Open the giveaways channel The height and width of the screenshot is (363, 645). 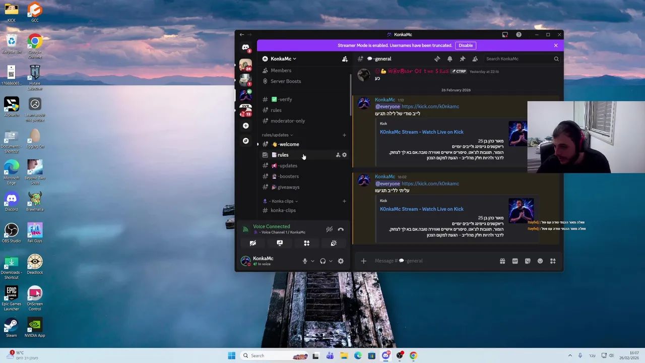pyautogui.click(x=303, y=187)
